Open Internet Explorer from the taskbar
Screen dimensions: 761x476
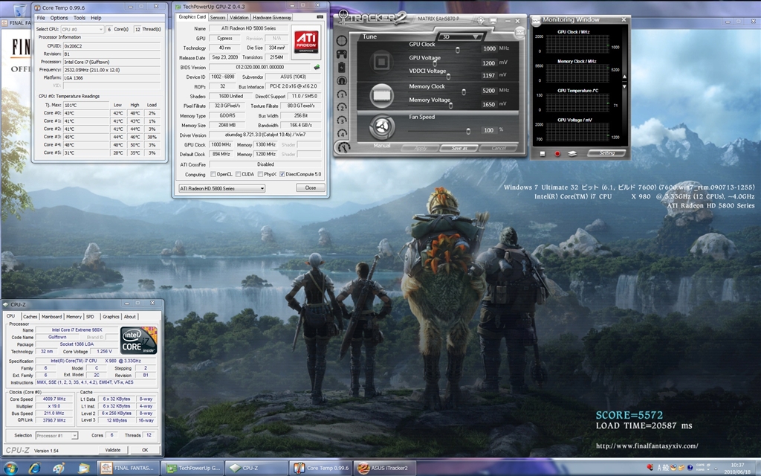[x=35, y=468]
